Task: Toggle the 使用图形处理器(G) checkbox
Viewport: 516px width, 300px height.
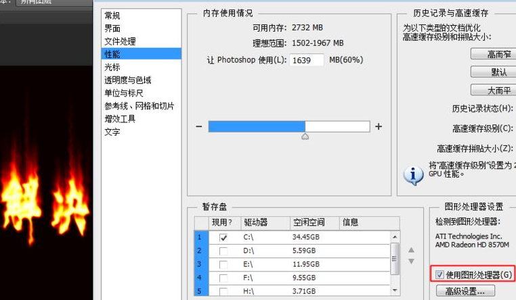Action: tap(440, 274)
